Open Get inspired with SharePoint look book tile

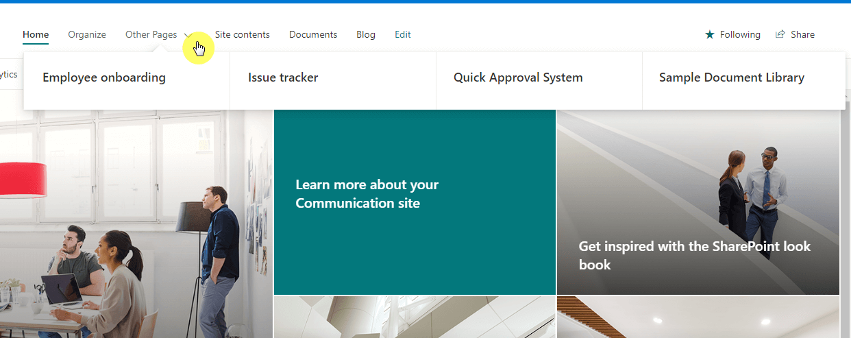(698, 202)
